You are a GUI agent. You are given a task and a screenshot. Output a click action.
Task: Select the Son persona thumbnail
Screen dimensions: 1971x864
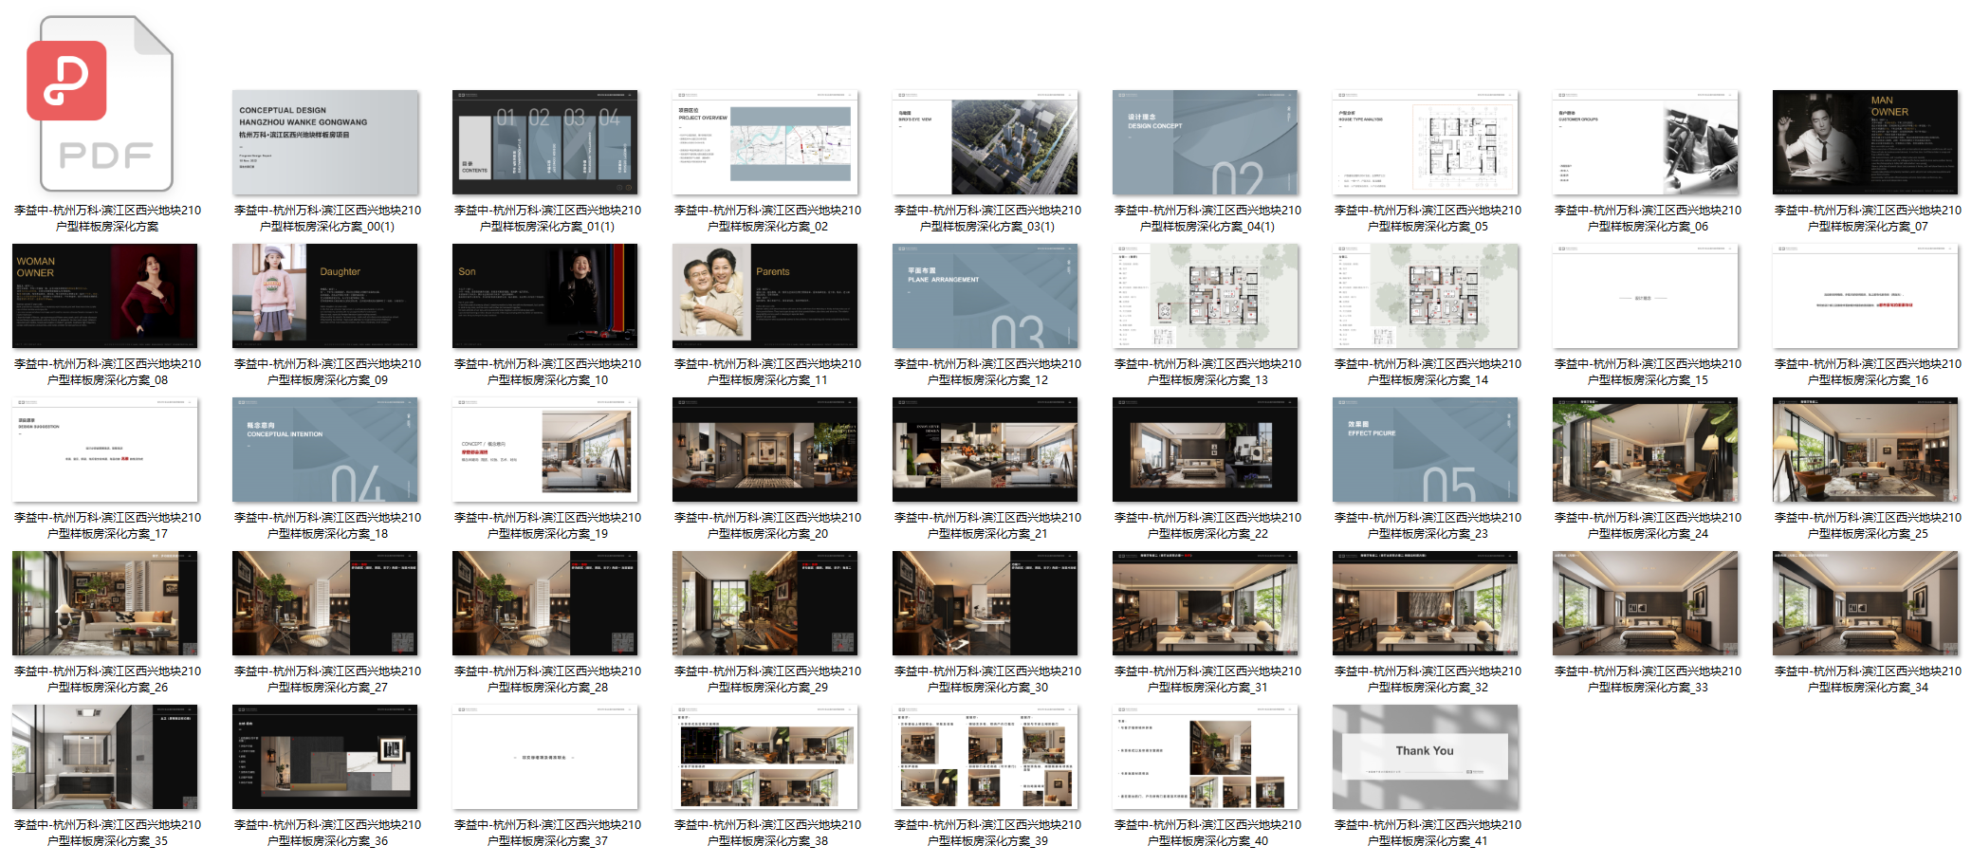(x=544, y=296)
